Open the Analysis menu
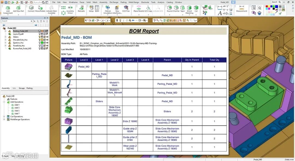The width and height of the screenshot is (295, 161). coord(161,2)
